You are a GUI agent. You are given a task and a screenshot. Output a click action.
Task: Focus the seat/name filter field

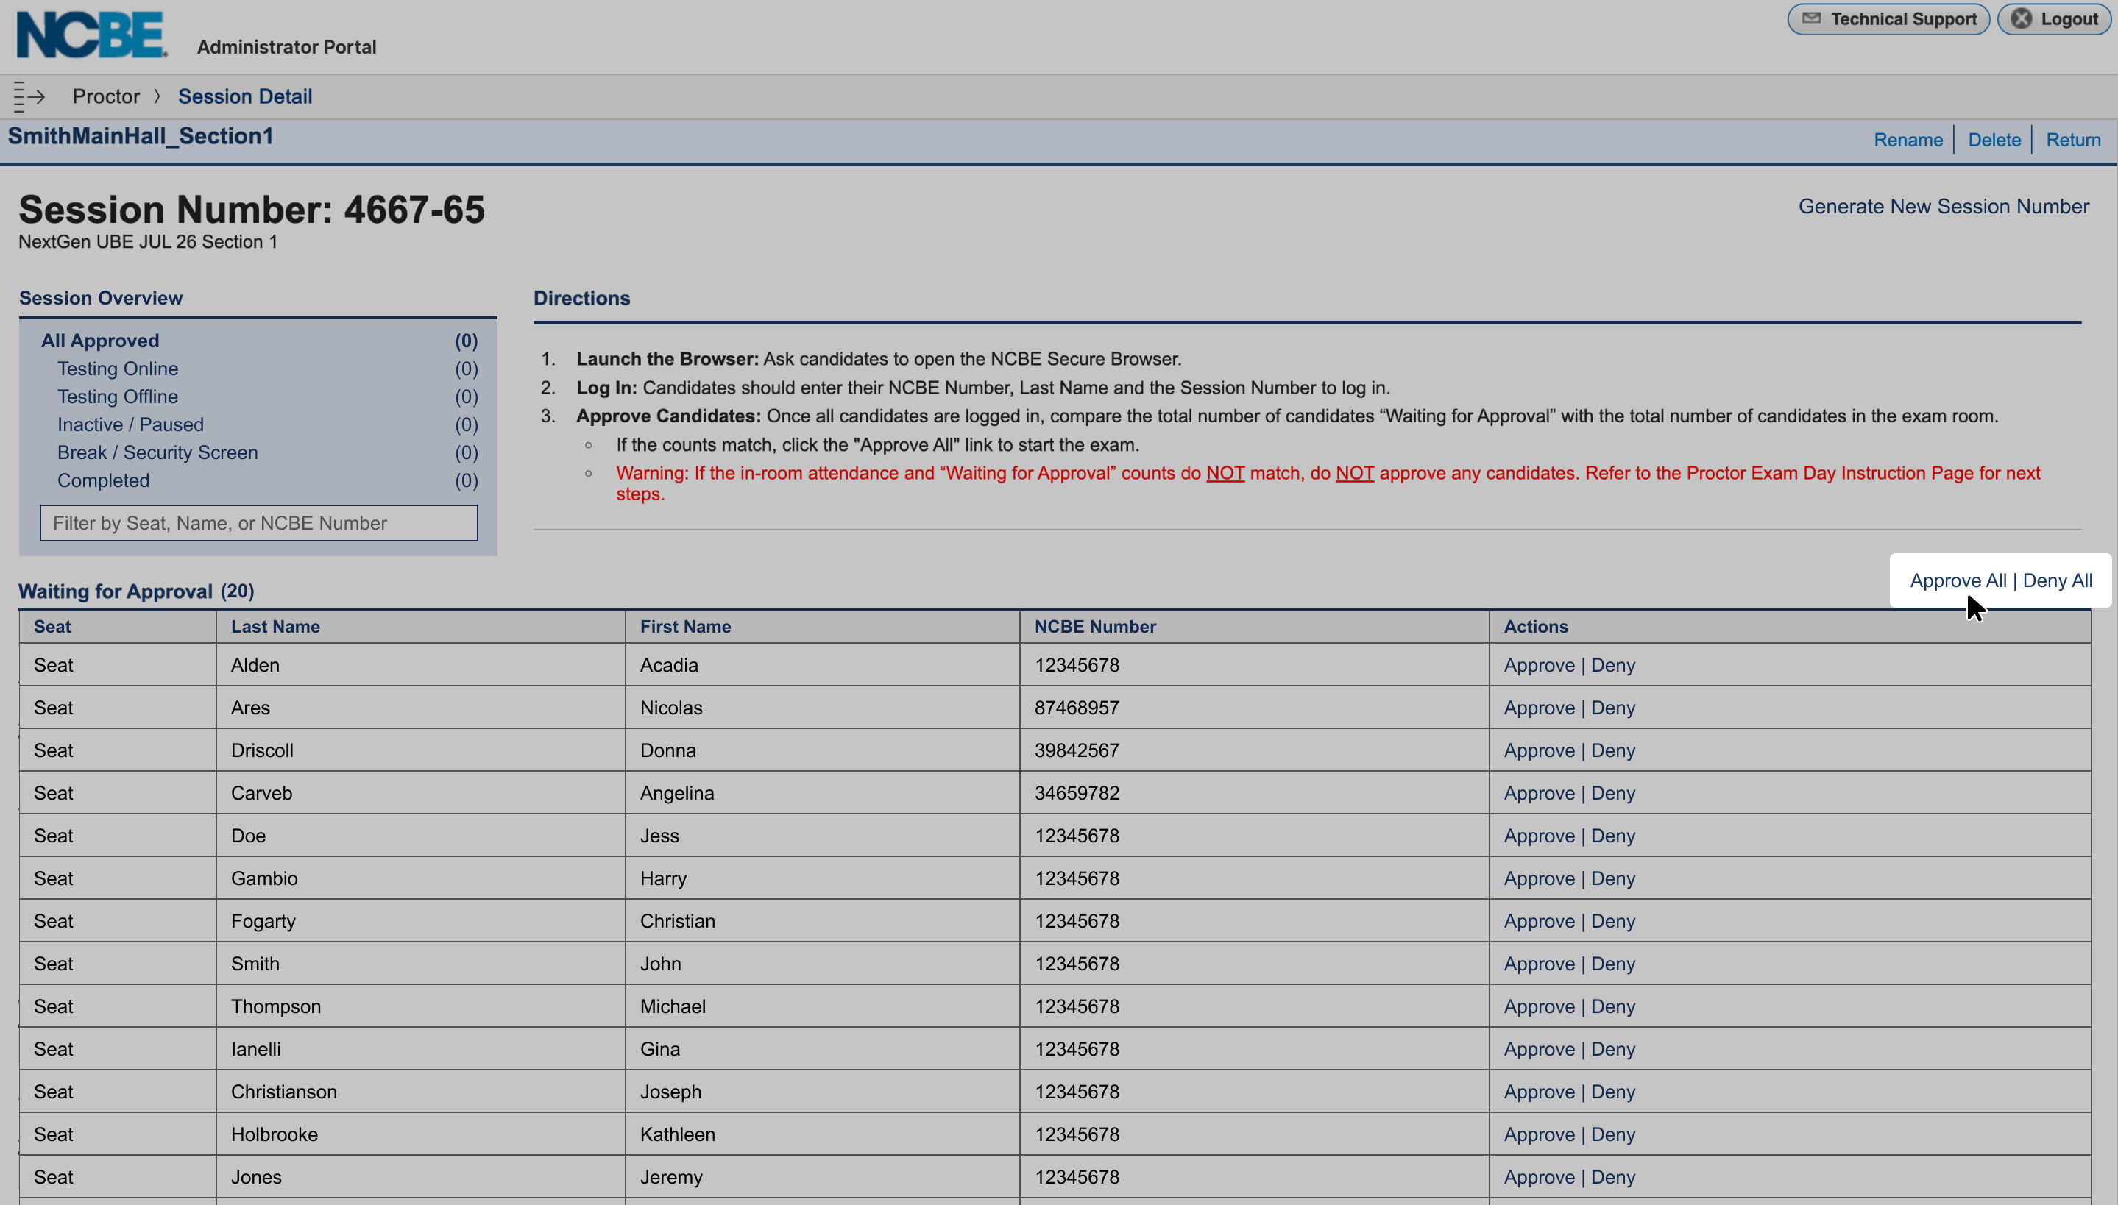click(x=259, y=523)
